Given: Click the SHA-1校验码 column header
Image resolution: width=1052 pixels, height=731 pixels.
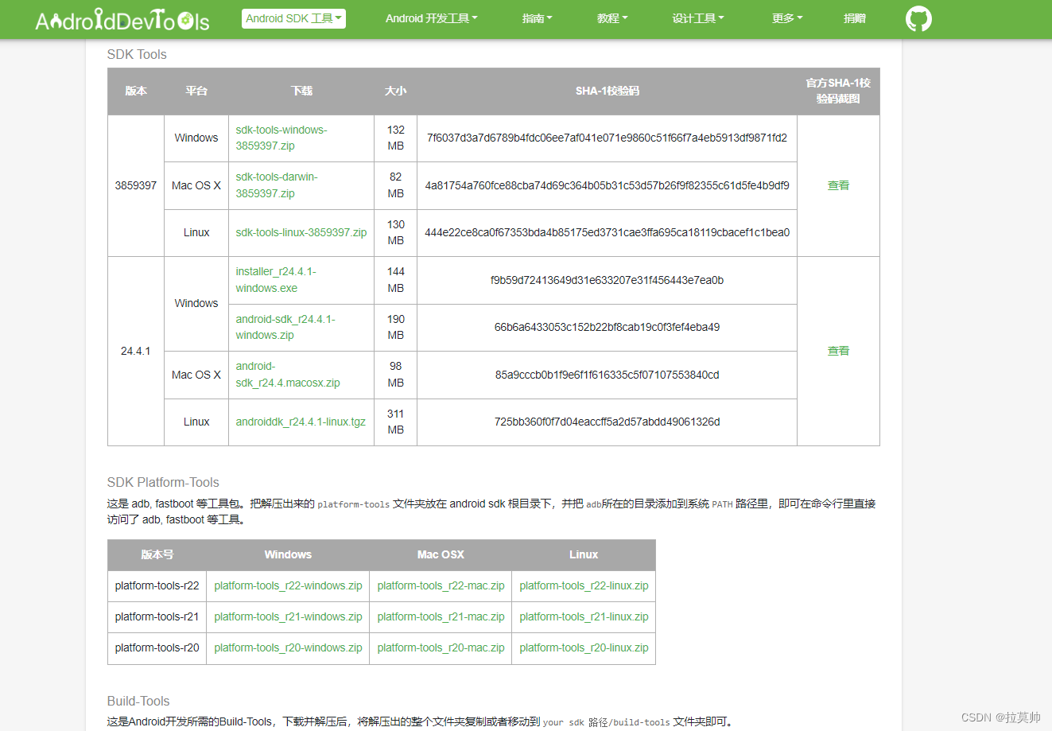Looking at the screenshot, I should pos(607,91).
